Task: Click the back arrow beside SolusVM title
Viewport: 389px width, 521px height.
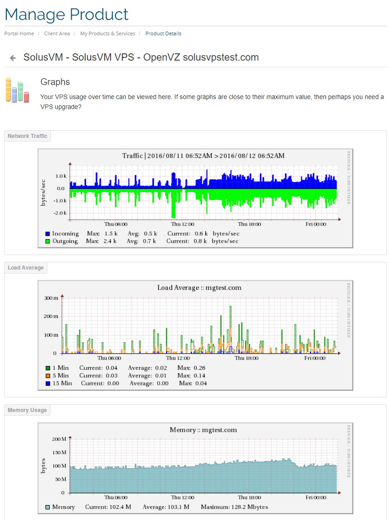Action: click(13, 58)
